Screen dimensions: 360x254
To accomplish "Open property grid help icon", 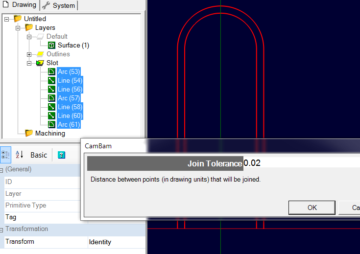I will (61, 155).
